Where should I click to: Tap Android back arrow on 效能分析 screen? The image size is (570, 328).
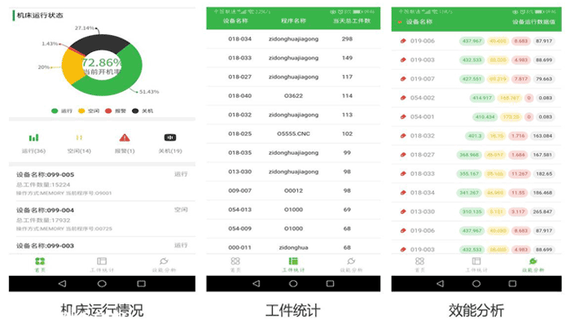coord(441,284)
